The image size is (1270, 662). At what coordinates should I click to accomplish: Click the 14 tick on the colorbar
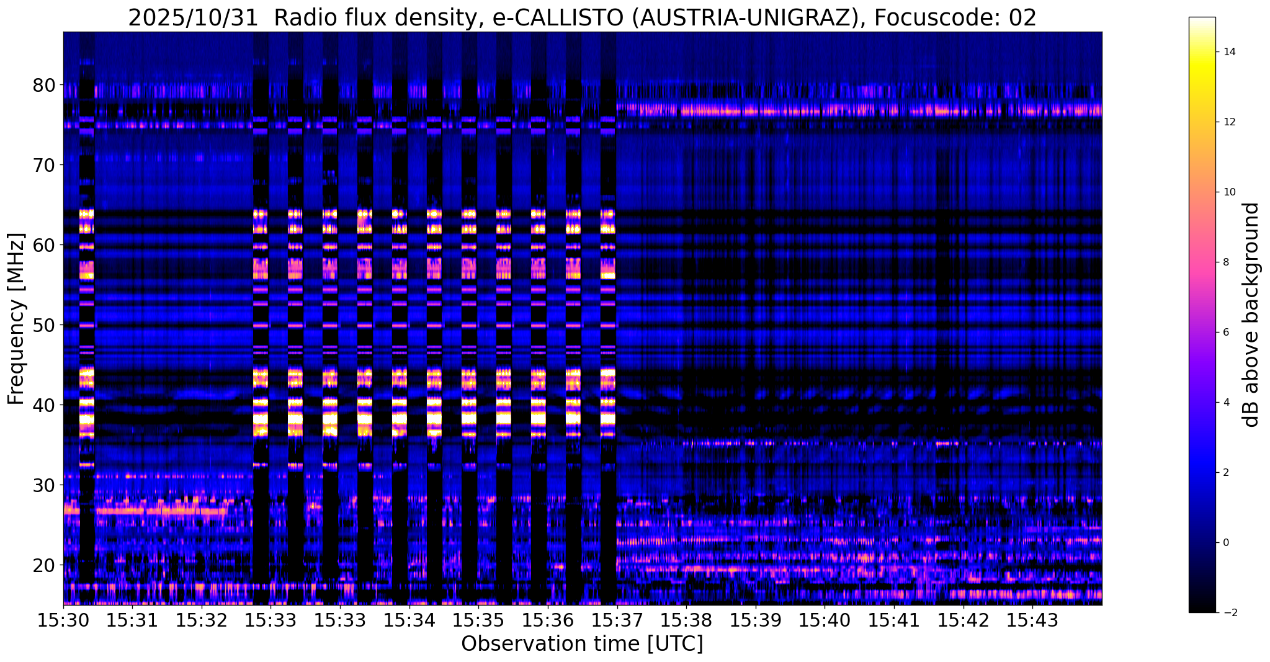pyautogui.click(x=1229, y=52)
